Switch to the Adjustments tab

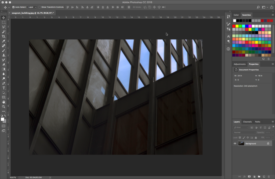coord(240,64)
